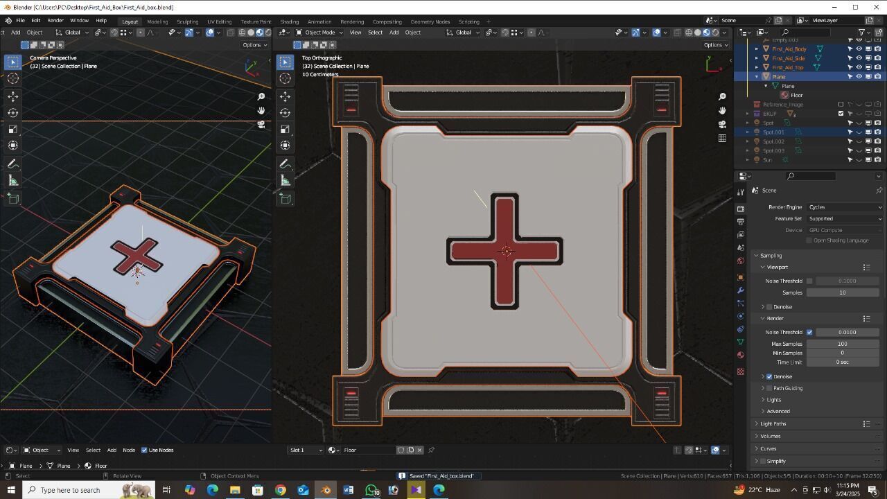
Task: Select the Annotate tool in right viewport
Action: point(285,164)
